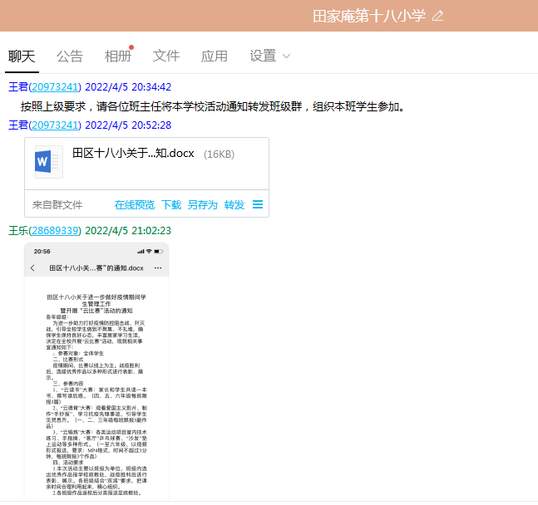The height and width of the screenshot is (505, 538).
Task: Click the group title 田家庵第十八小学
Action: coord(368,16)
